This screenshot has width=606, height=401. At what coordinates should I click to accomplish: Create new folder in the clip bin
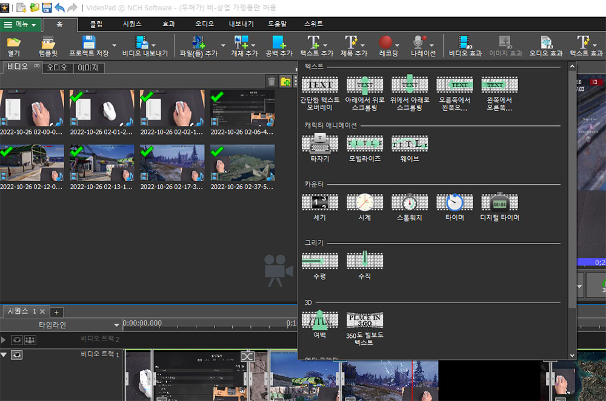pos(285,82)
